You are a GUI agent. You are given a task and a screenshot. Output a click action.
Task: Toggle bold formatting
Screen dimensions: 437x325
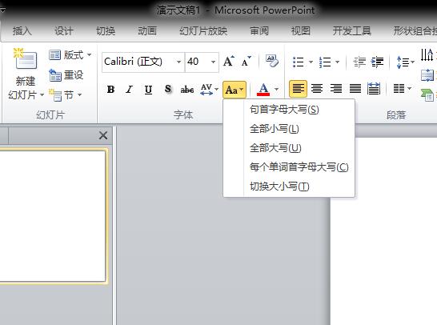110,90
